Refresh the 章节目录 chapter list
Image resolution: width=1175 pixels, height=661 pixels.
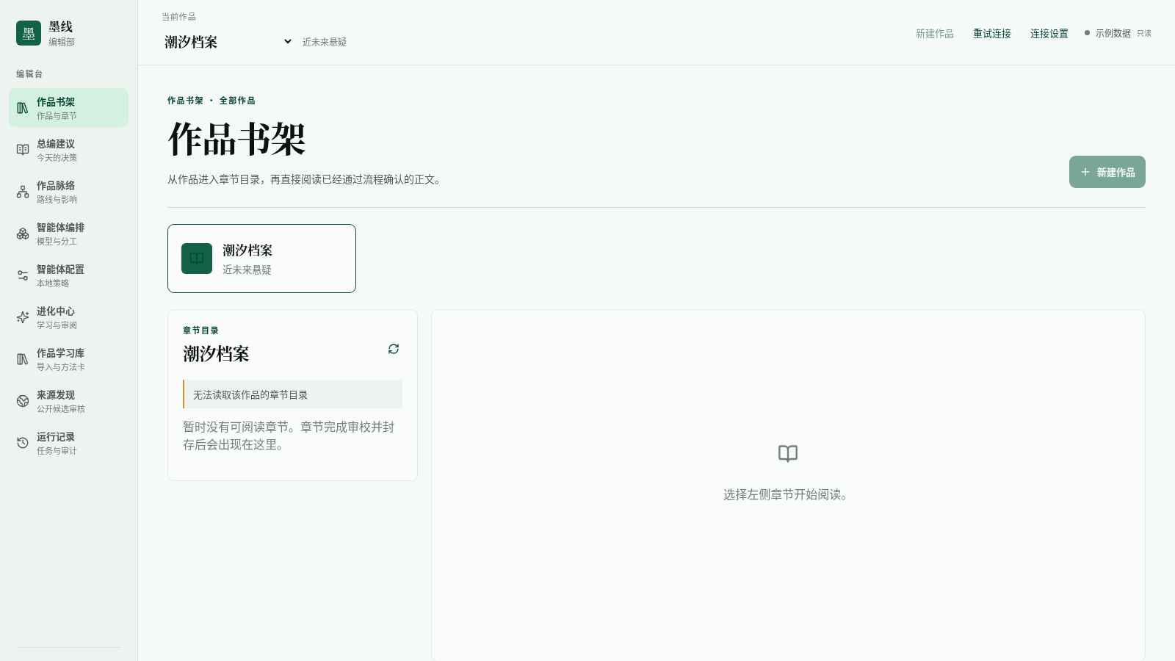tap(394, 349)
